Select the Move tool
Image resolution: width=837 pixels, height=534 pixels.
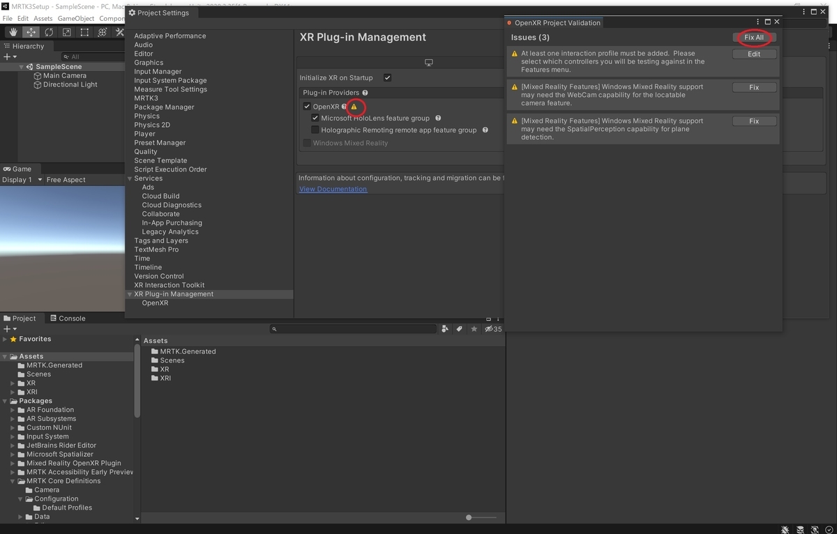[x=31, y=32]
